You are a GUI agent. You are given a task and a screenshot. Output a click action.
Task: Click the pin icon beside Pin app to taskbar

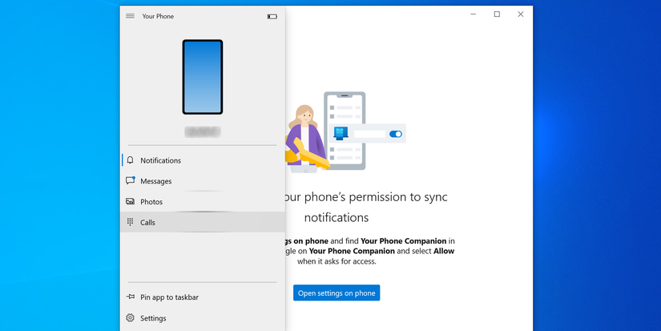[131, 297]
